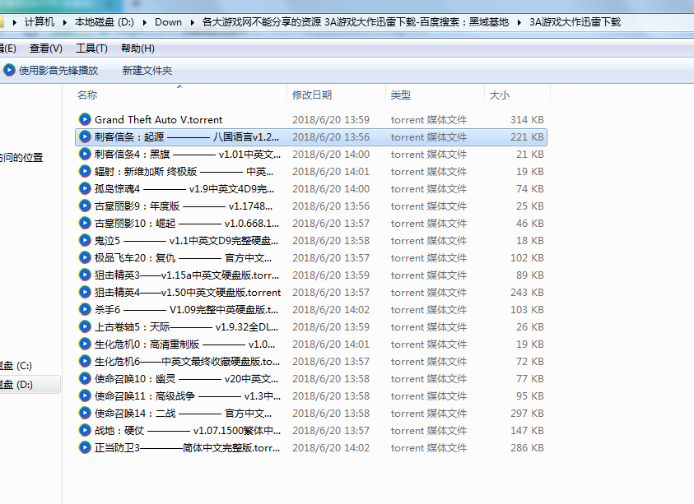Screen dimensions: 694x504
Task: Expand dropdown arrow after 本地磁盘 (D:) breadcrumb
Action: coord(144,22)
